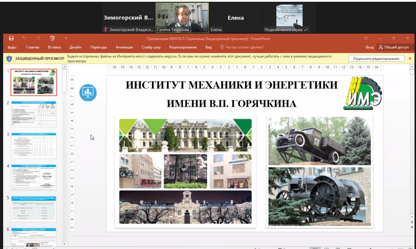Click Вход to sign in
This screenshot has width=416, height=249.
click(x=369, y=47)
